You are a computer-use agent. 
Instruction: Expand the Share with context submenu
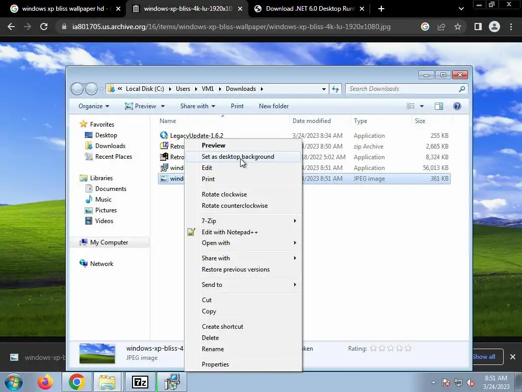(x=243, y=258)
